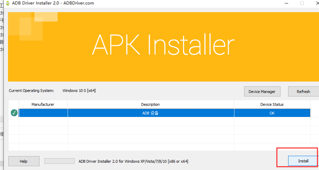Click the empty Manufacturer cell of selected row
Screen dimensions: 319x170
pyautogui.click(x=43, y=113)
